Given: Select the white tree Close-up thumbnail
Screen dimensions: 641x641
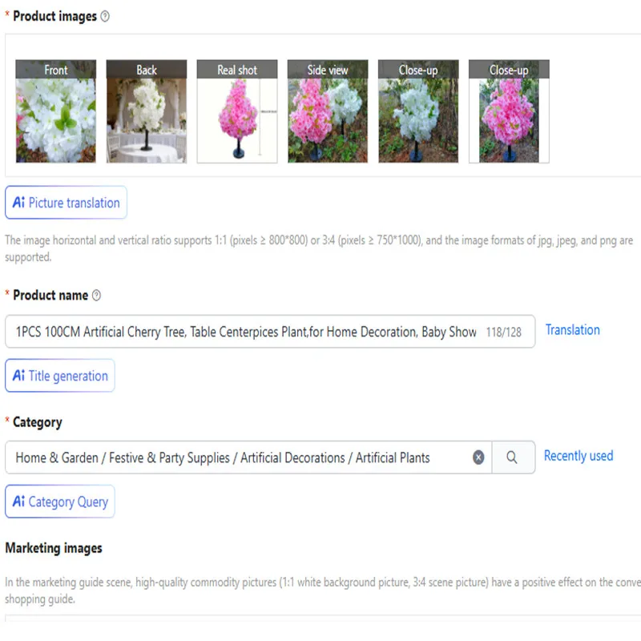Looking at the screenshot, I should point(418,111).
